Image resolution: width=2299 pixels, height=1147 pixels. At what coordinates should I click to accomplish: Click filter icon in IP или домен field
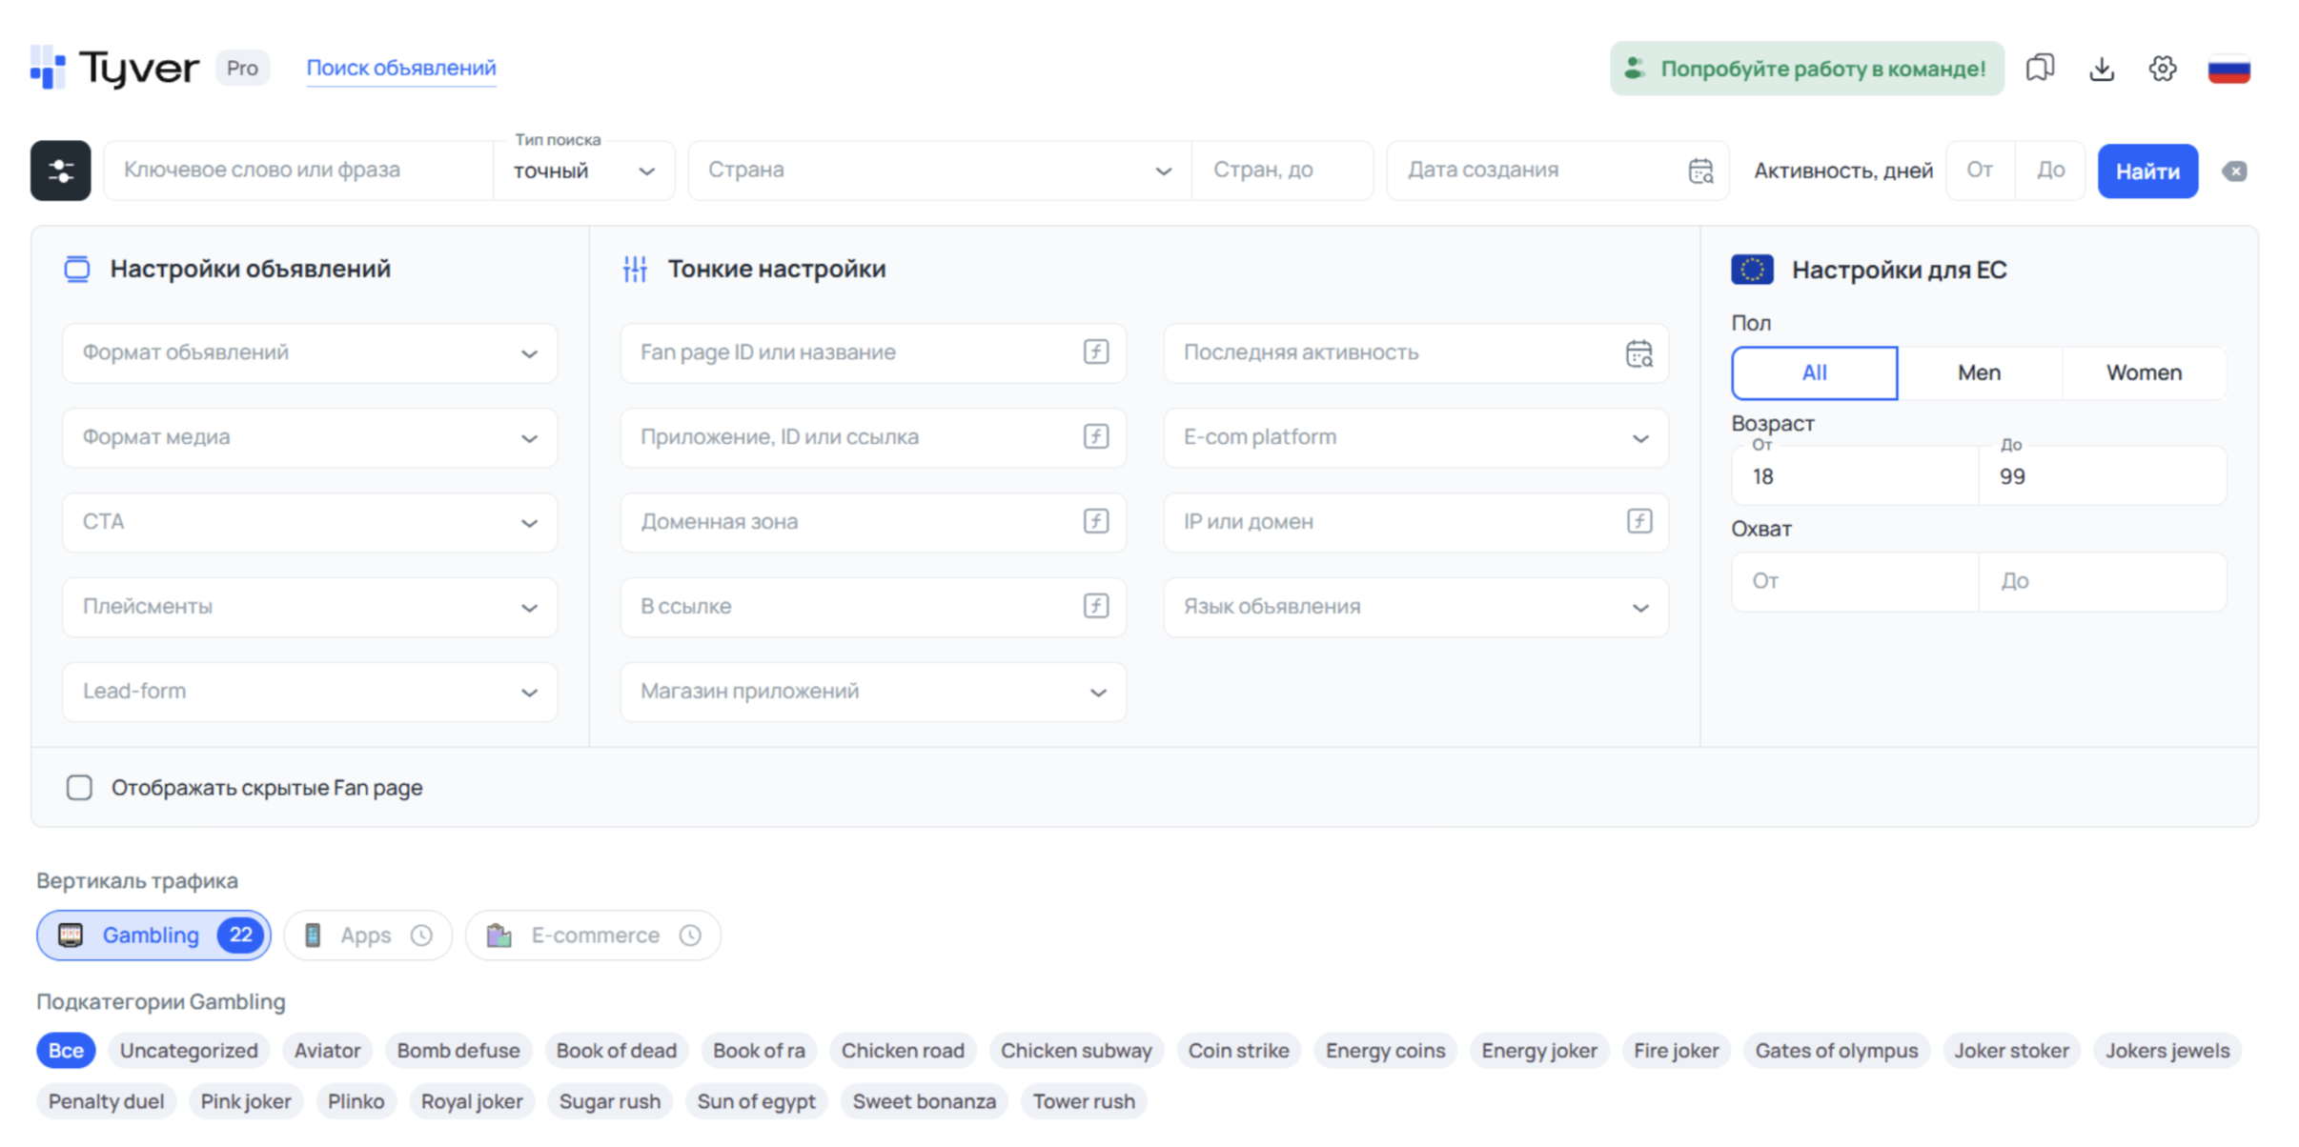[1639, 521]
